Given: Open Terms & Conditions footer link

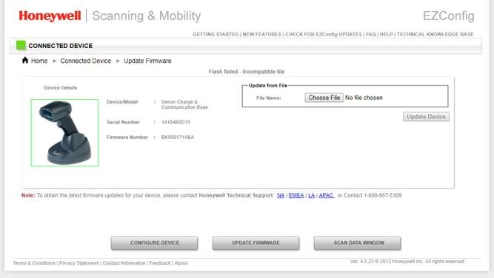Looking at the screenshot, I should [34, 263].
